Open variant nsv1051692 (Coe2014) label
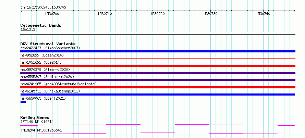This screenshot has height=138, width=305. 41,62
